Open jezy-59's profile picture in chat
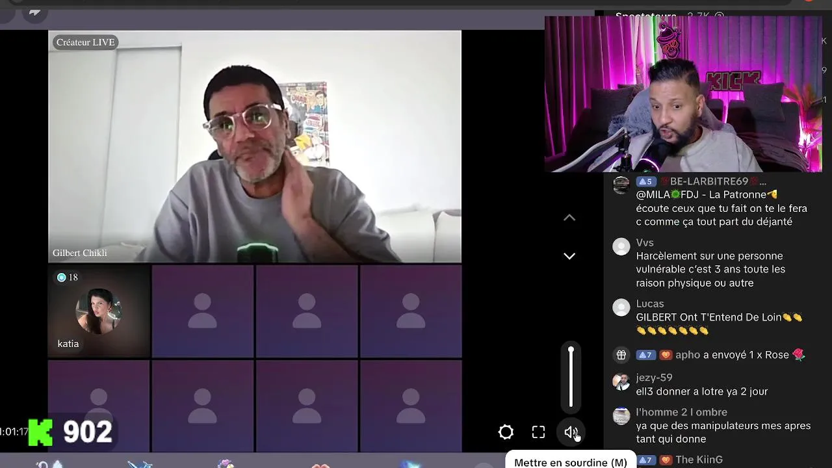832x468 pixels. tap(621, 382)
